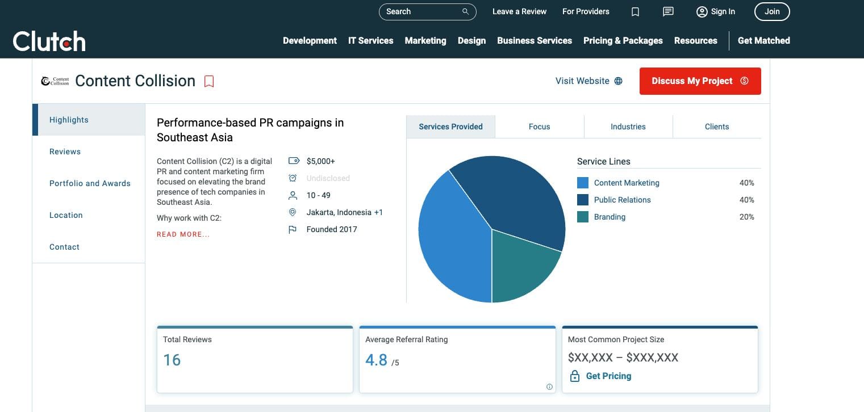This screenshot has height=412, width=864.
Task: Open the Marketing menu
Action: click(425, 41)
